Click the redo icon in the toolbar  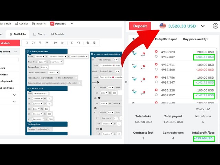click(79, 43)
